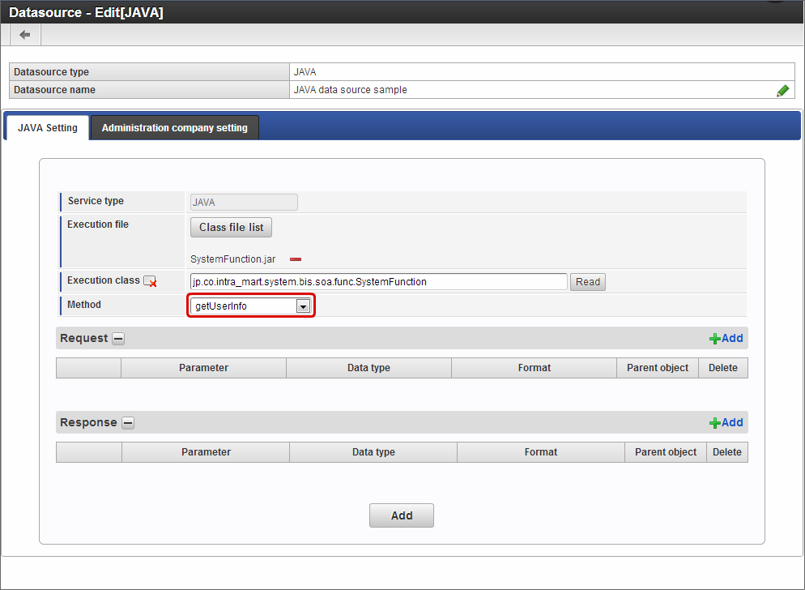The image size is (805, 590).
Task: Click the Execution class clear icon
Action: pos(150,281)
